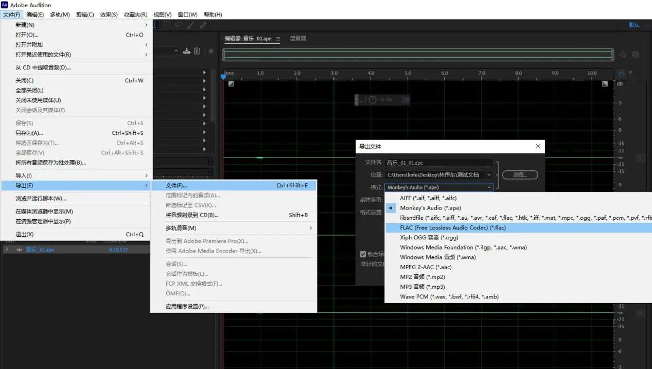The width and height of the screenshot is (652, 369).
Task: Click the blue playhead marker on timeline
Action: tap(223, 76)
